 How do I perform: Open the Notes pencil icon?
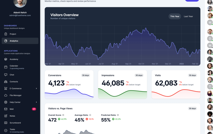(x=6, y=116)
